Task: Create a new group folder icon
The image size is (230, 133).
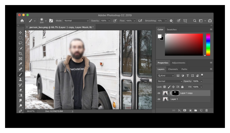Action: coord(196,110)
